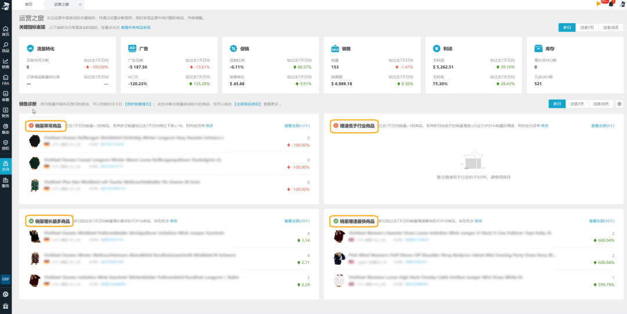Screen dimensions: 627x314
Task: Click the red warning icon beside 销量异常商品
Action: pyautogui.click(x=31, y=126)
